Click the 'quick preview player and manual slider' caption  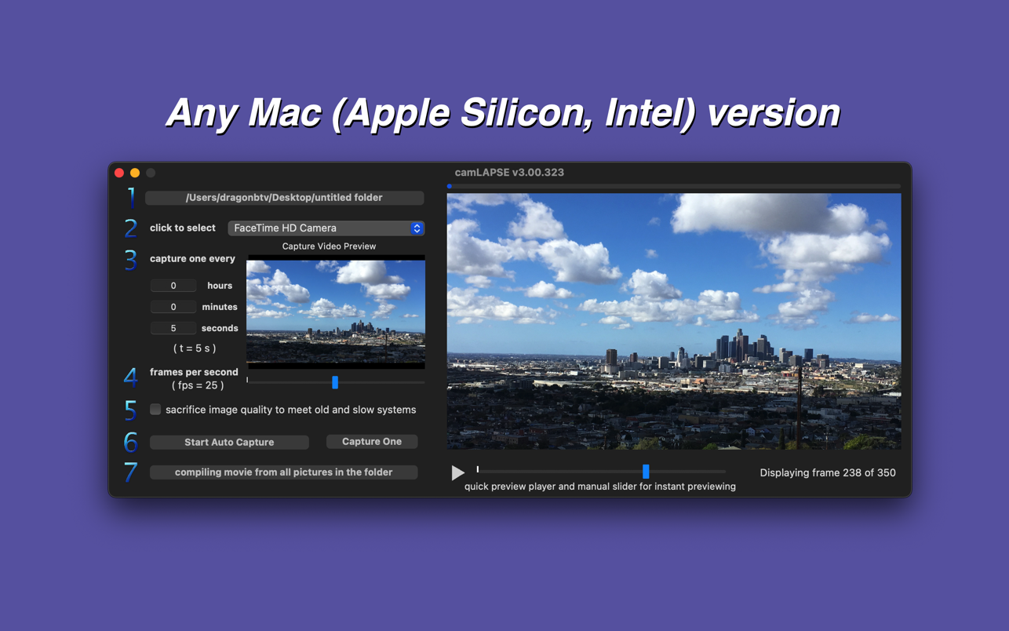(600, 487)
